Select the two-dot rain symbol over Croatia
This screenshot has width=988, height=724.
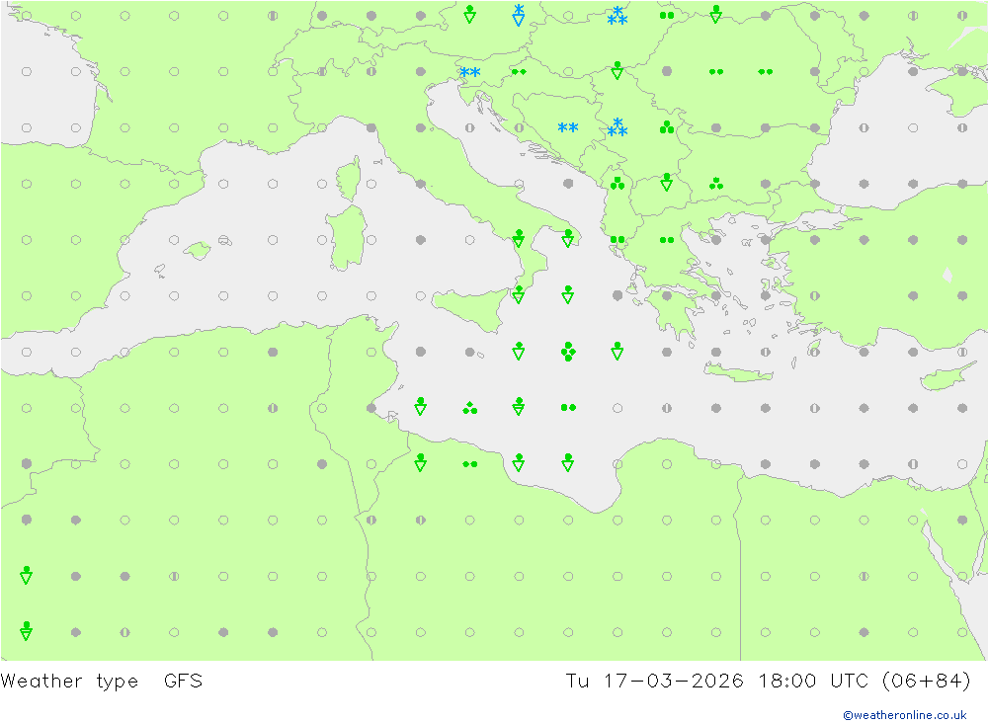519,72
